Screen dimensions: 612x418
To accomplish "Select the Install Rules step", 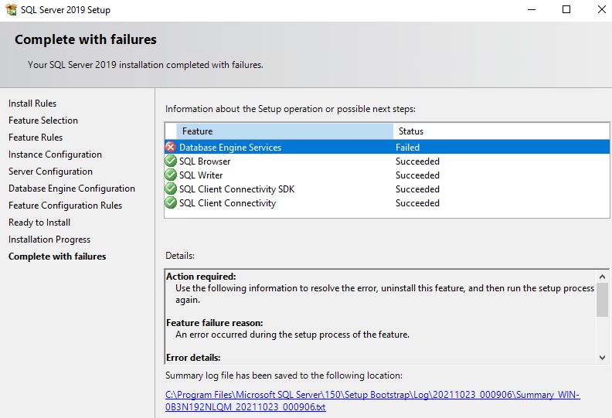I will tap(32, 104).
